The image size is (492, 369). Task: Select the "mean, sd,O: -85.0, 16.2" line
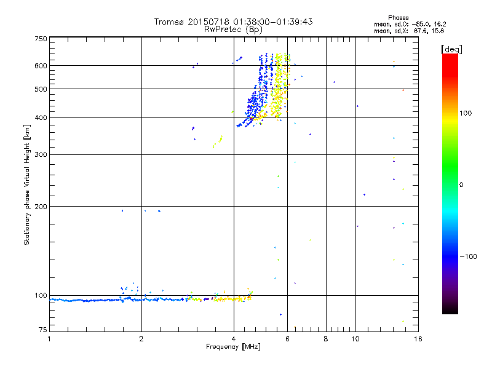tap(410, 24)
